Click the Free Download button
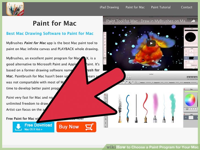The height and width of the screenshot is (150, 200). (34, 127)
